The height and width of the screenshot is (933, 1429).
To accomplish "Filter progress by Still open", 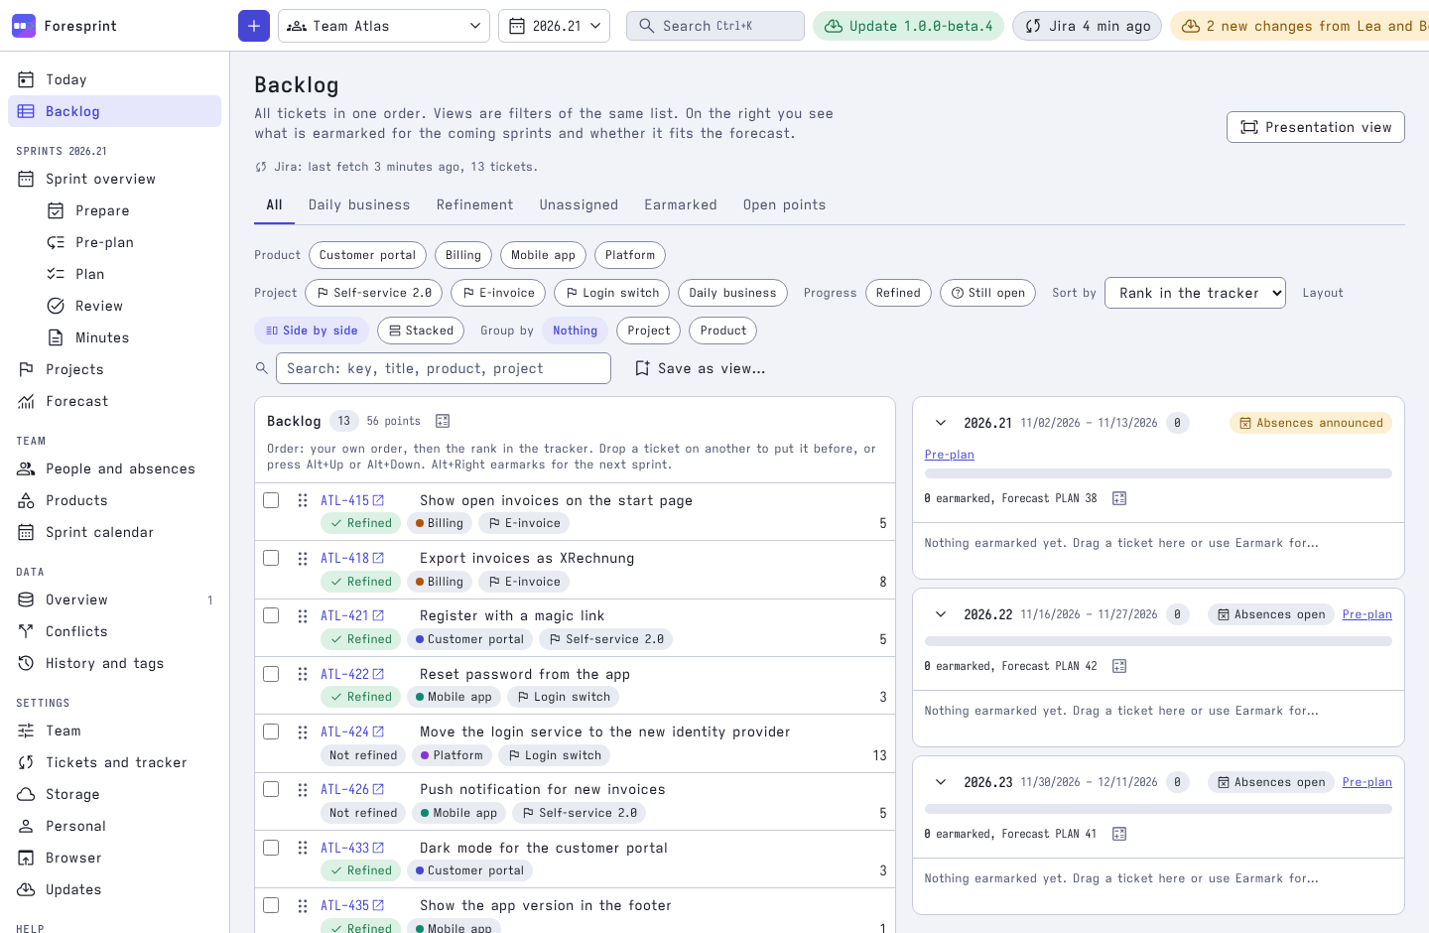I will [x=988, y=293].
